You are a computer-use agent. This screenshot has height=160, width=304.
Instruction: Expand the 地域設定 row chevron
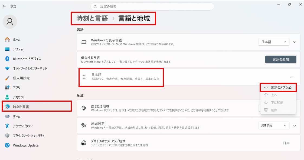(295, 125)
